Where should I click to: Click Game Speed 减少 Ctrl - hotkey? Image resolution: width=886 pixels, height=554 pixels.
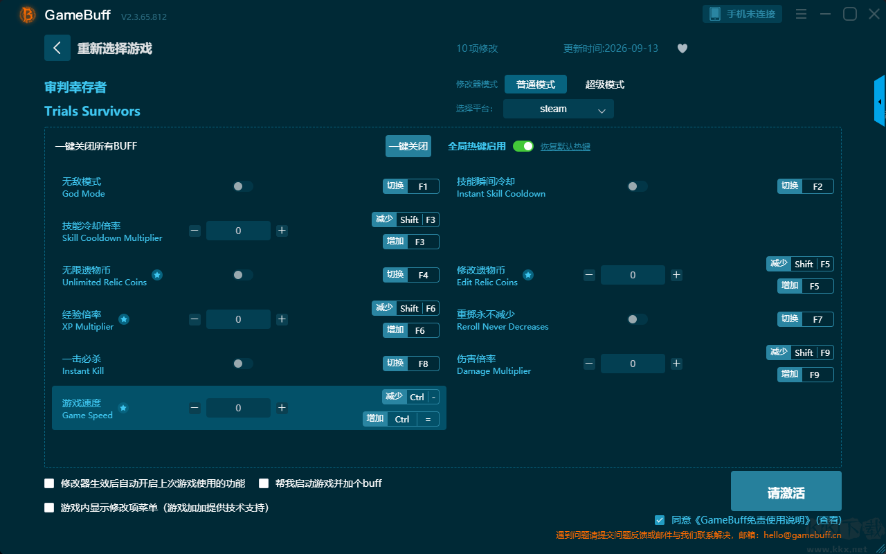[410, 397]
